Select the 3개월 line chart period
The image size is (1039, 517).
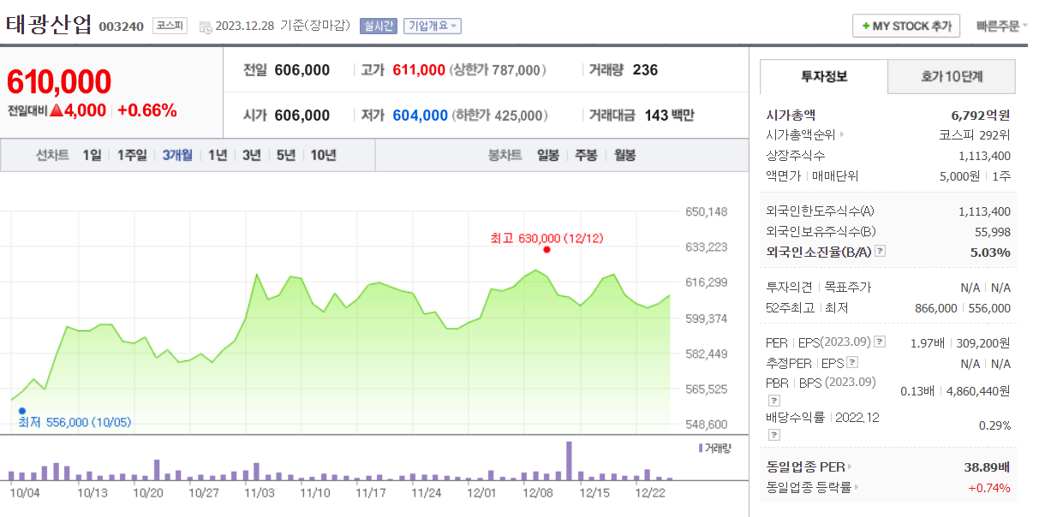point(177,155)
